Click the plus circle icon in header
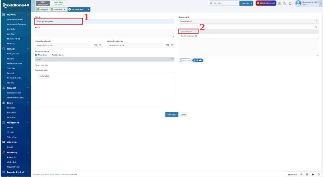 (280, 3)
